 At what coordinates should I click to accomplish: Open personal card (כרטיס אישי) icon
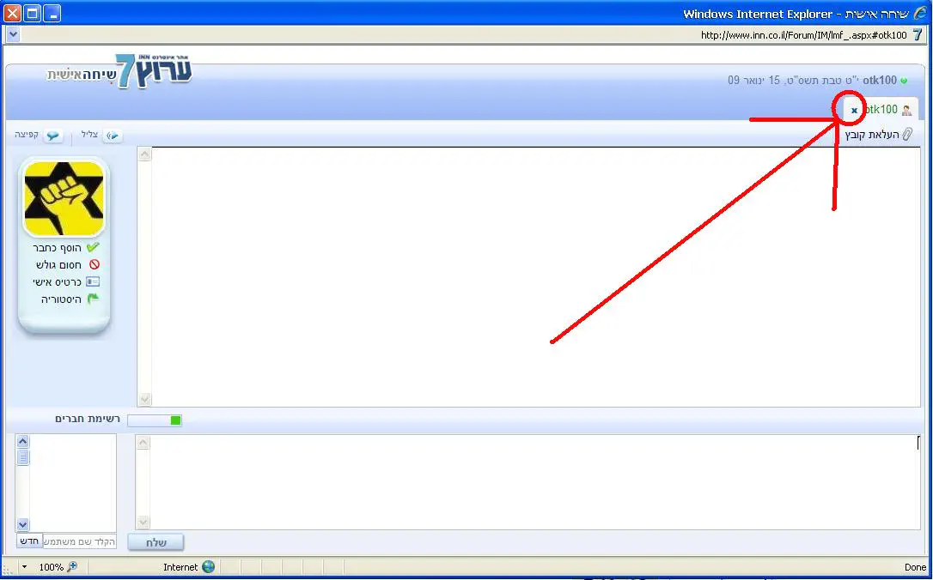(x=93, y=281)
